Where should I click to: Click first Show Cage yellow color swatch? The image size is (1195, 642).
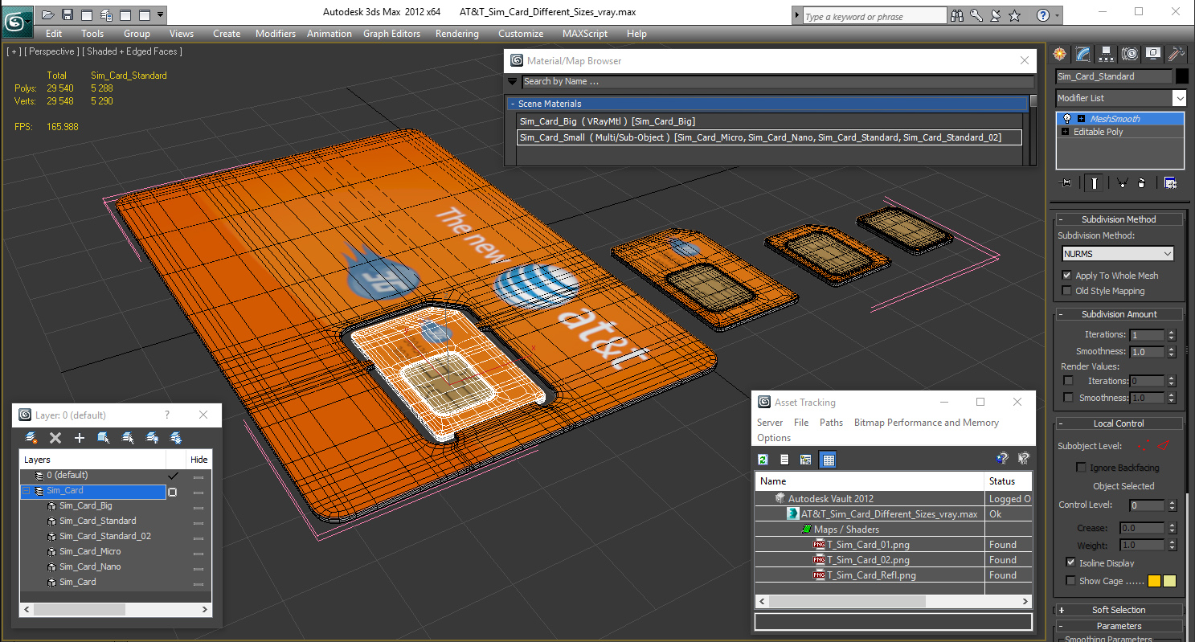pos(1154,581)
